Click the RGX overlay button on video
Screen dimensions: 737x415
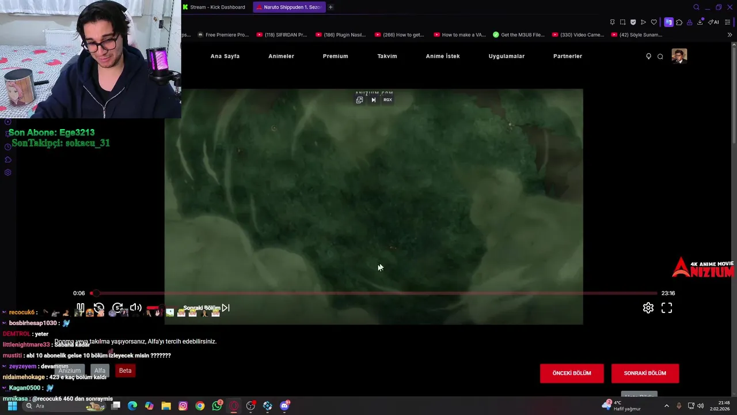coord(388,100)
